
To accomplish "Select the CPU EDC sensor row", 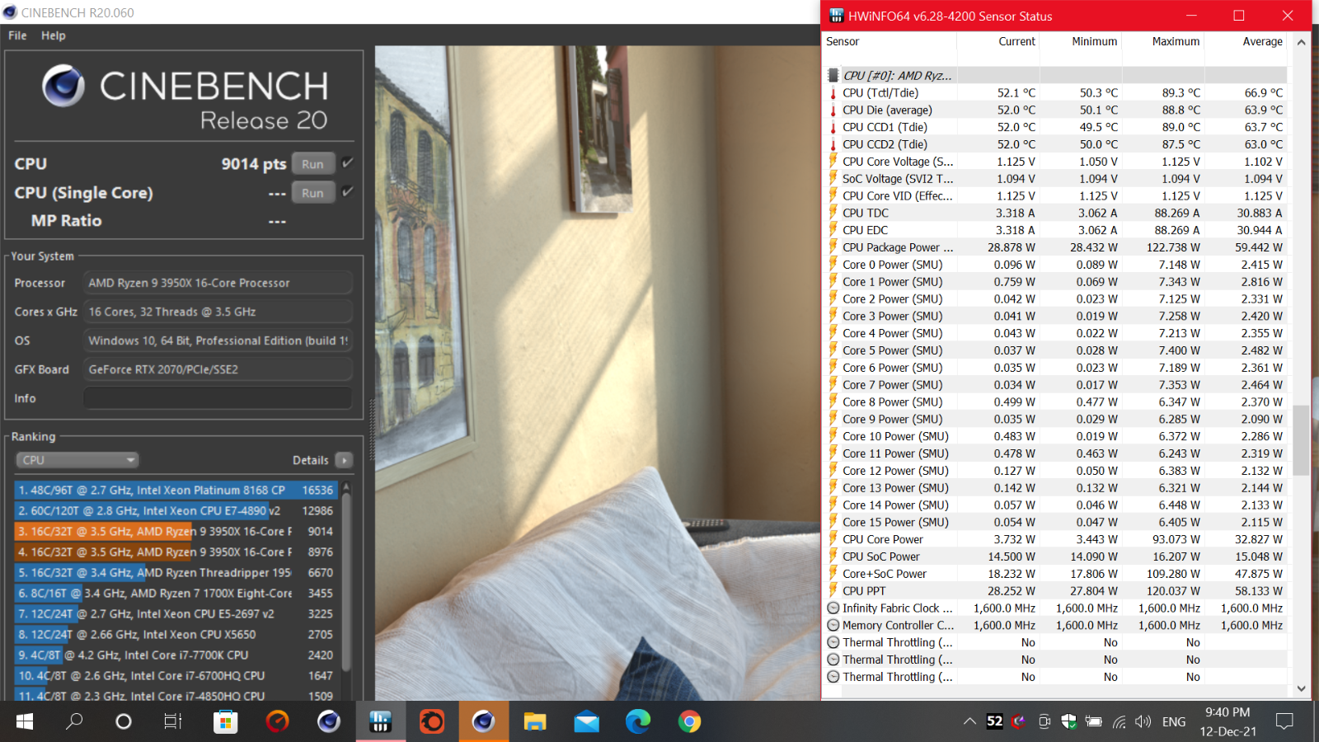I will pyautogui.click(x=1055, y=230).
